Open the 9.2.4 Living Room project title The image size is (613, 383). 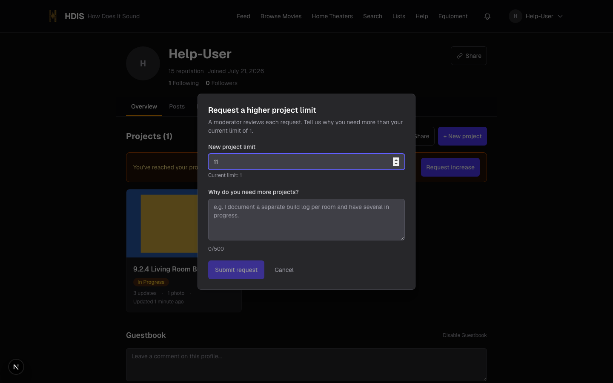click(165, 269)
